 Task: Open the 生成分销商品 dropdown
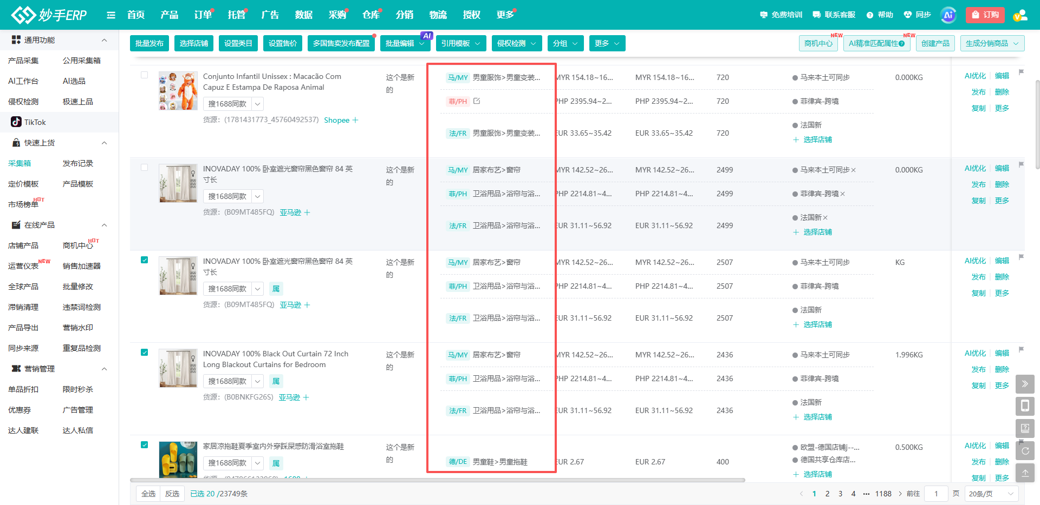point(992,43)
